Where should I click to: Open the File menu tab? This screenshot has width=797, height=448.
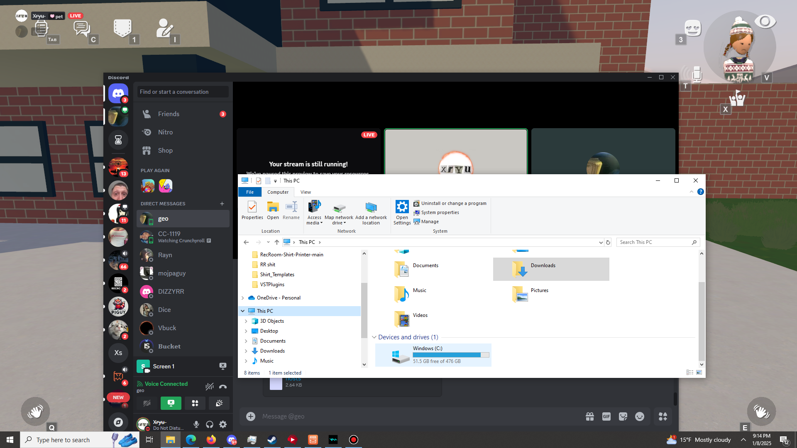tap(249, 192)
